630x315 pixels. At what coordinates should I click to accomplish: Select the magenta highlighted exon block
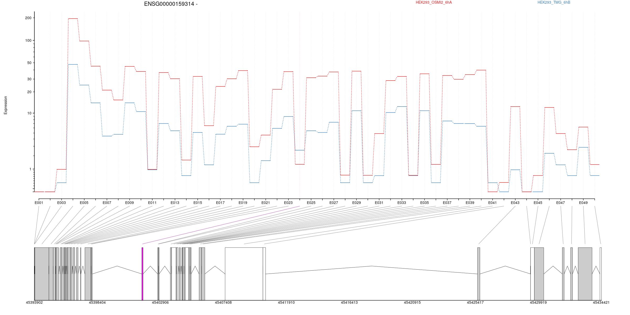(142, 274)
